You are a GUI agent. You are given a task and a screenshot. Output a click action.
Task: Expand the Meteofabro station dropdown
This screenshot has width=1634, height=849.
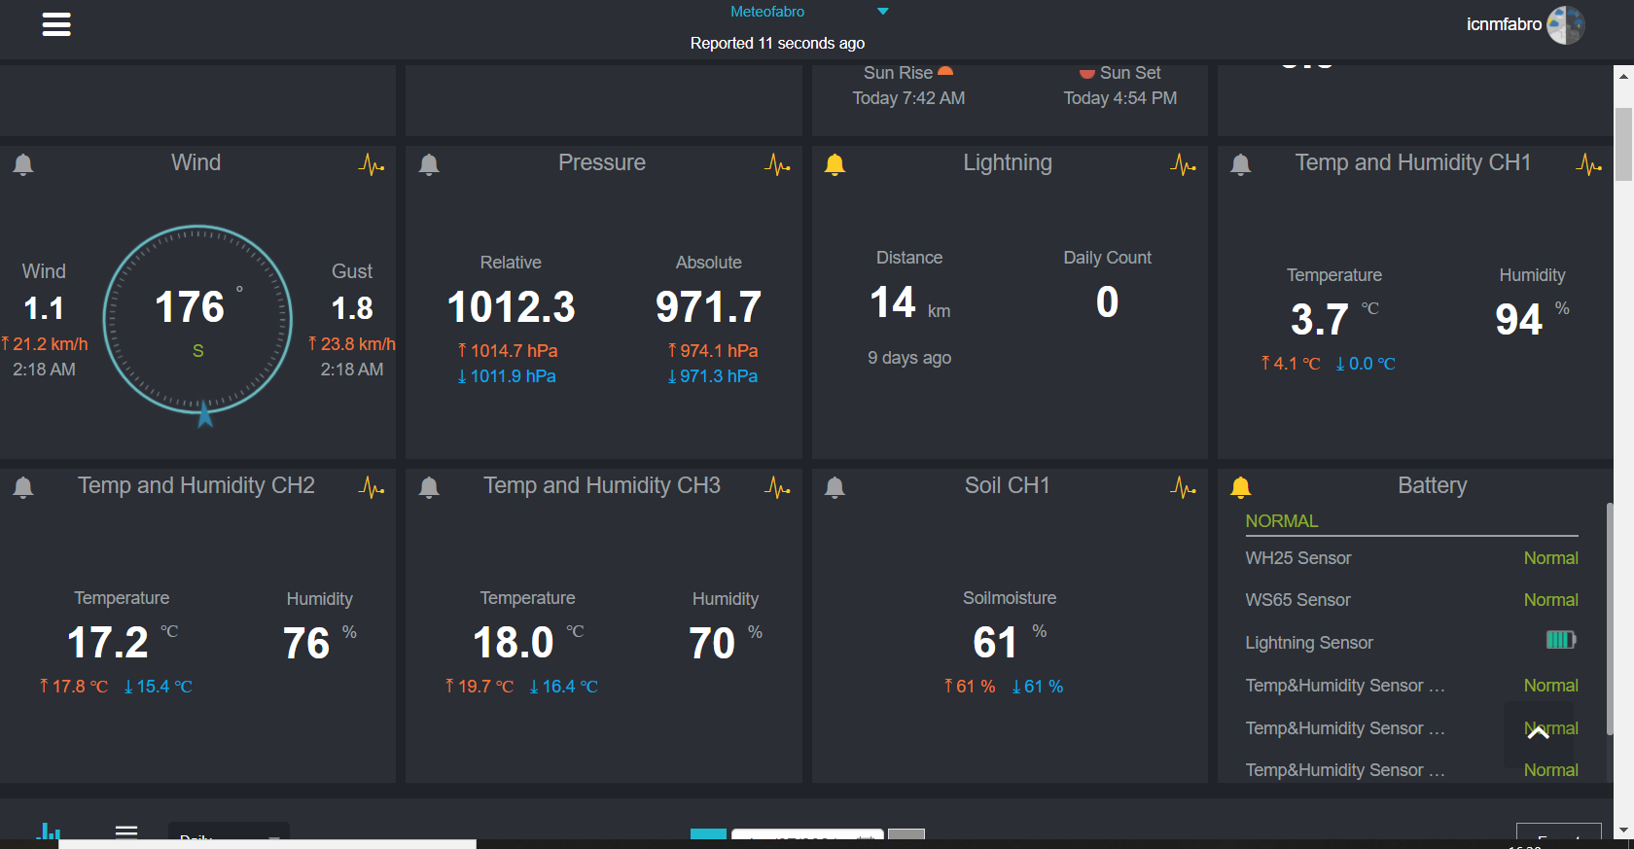(882, 12)
